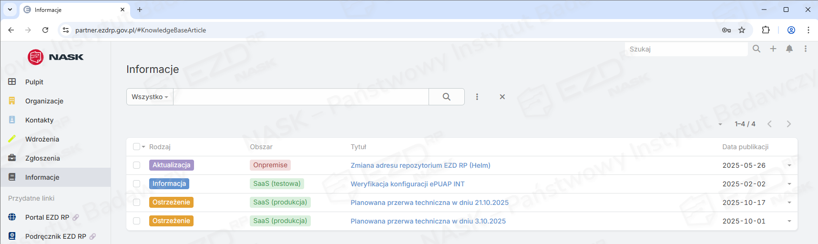Open Chrome three-dot menu
Image resolution: width=818 pixels, height=244 pixels.
tap(808, 30)
